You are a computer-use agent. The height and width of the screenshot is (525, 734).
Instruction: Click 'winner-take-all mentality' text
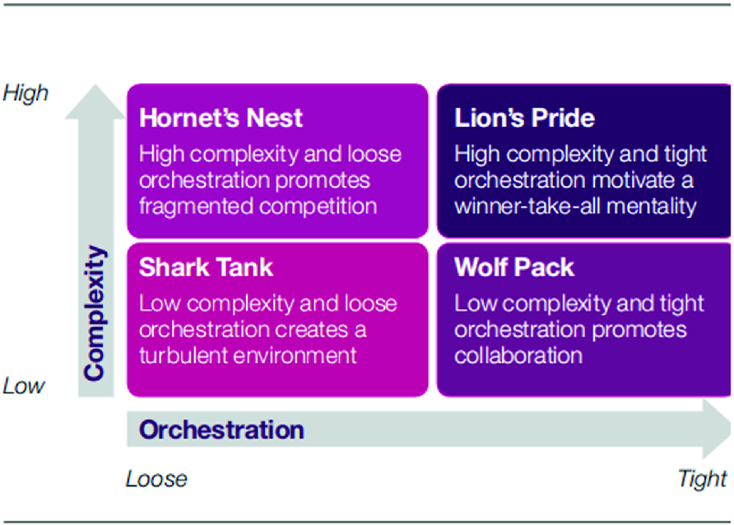point(575,207)
